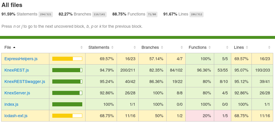Open KnexREST.js coverage report

pyautogui.click(x=17, y=70)
